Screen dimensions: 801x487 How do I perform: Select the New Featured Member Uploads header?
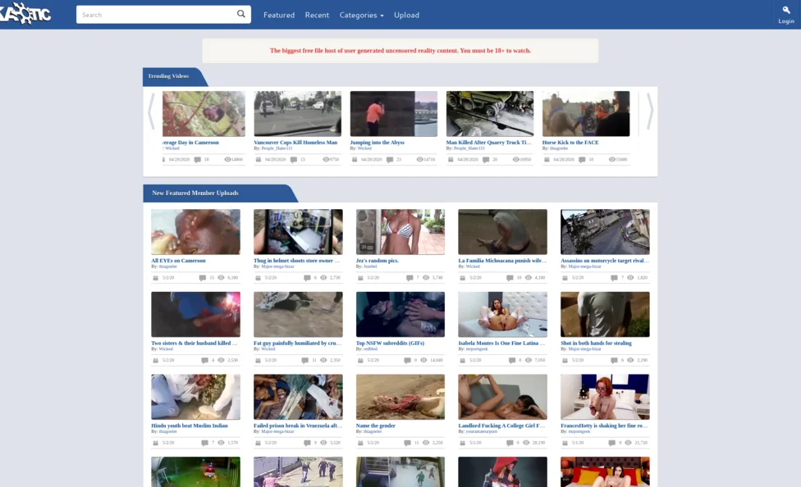pyautogui.click(x=195, y=193)
